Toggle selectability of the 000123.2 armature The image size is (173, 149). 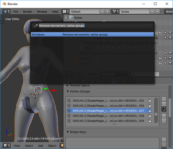(165, 38)
